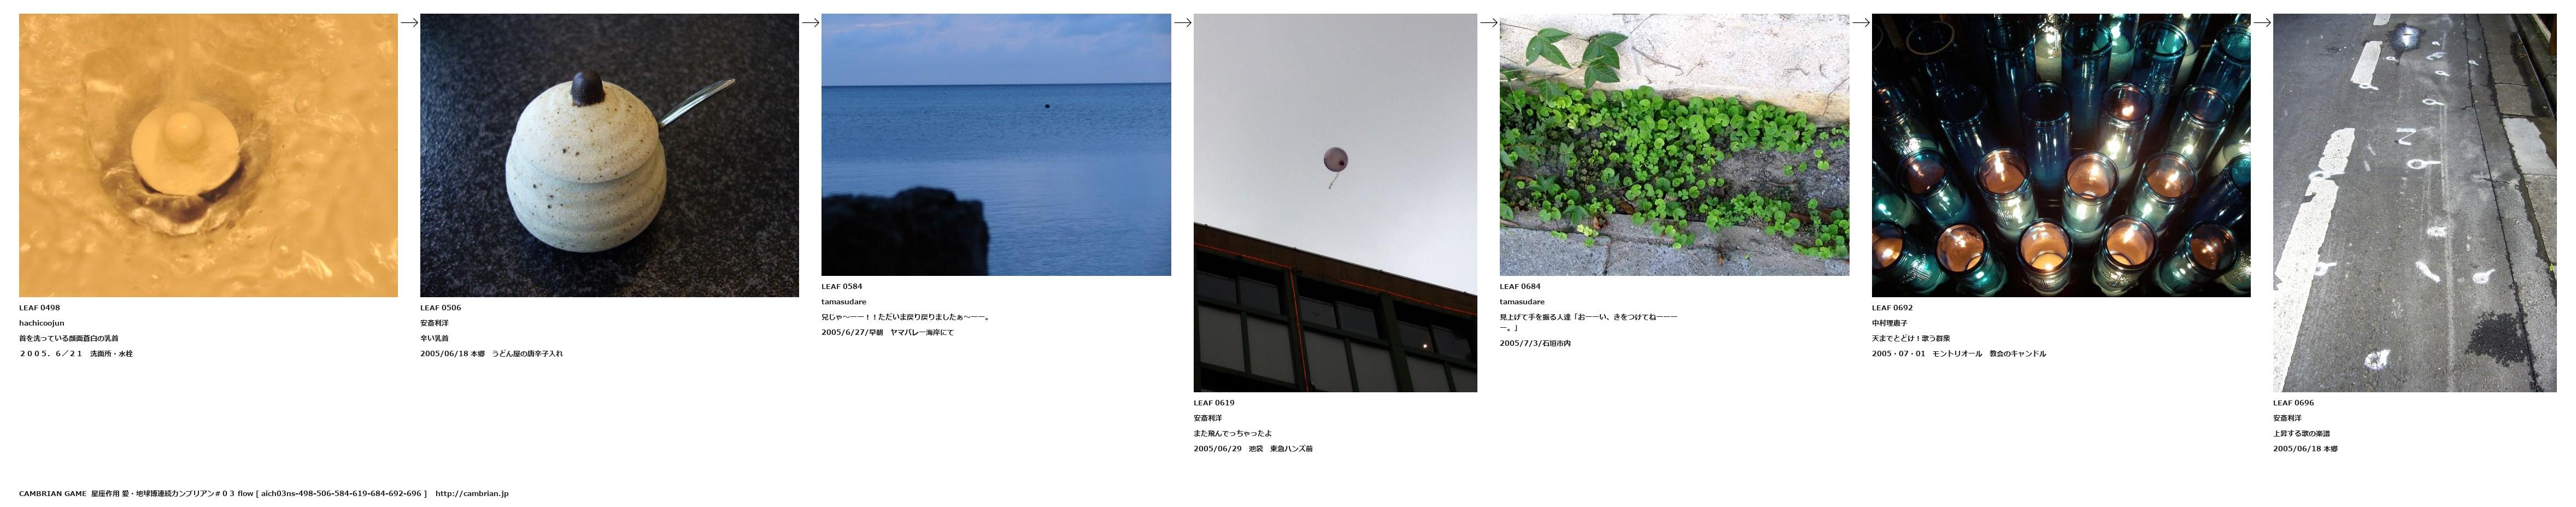This screenshot has height=507, width=2576.
Task: Open the church candles photo
Action: (2061, 155)
